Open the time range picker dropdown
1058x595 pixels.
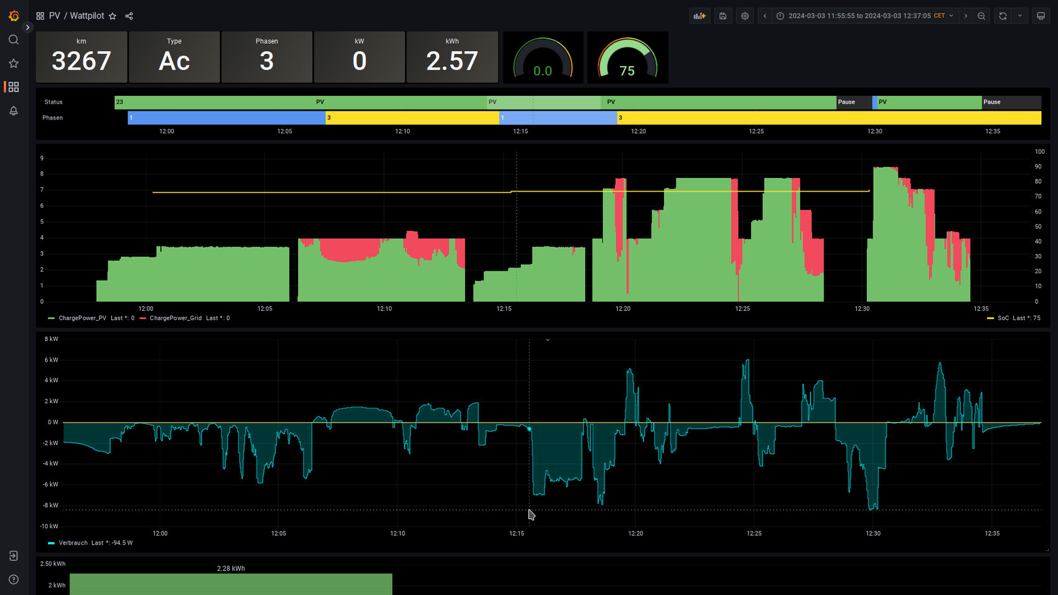(865, 16)
